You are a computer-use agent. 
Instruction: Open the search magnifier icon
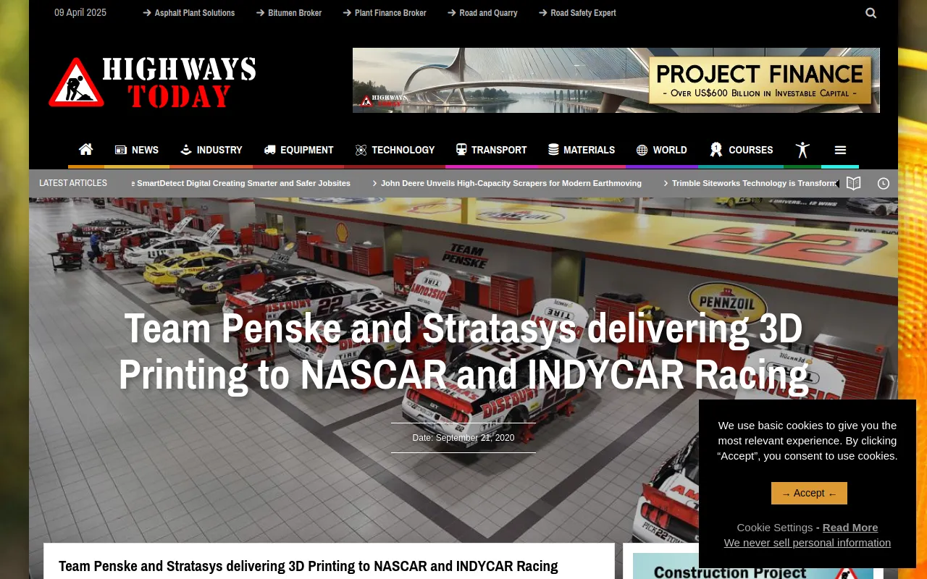click(871, 13)
